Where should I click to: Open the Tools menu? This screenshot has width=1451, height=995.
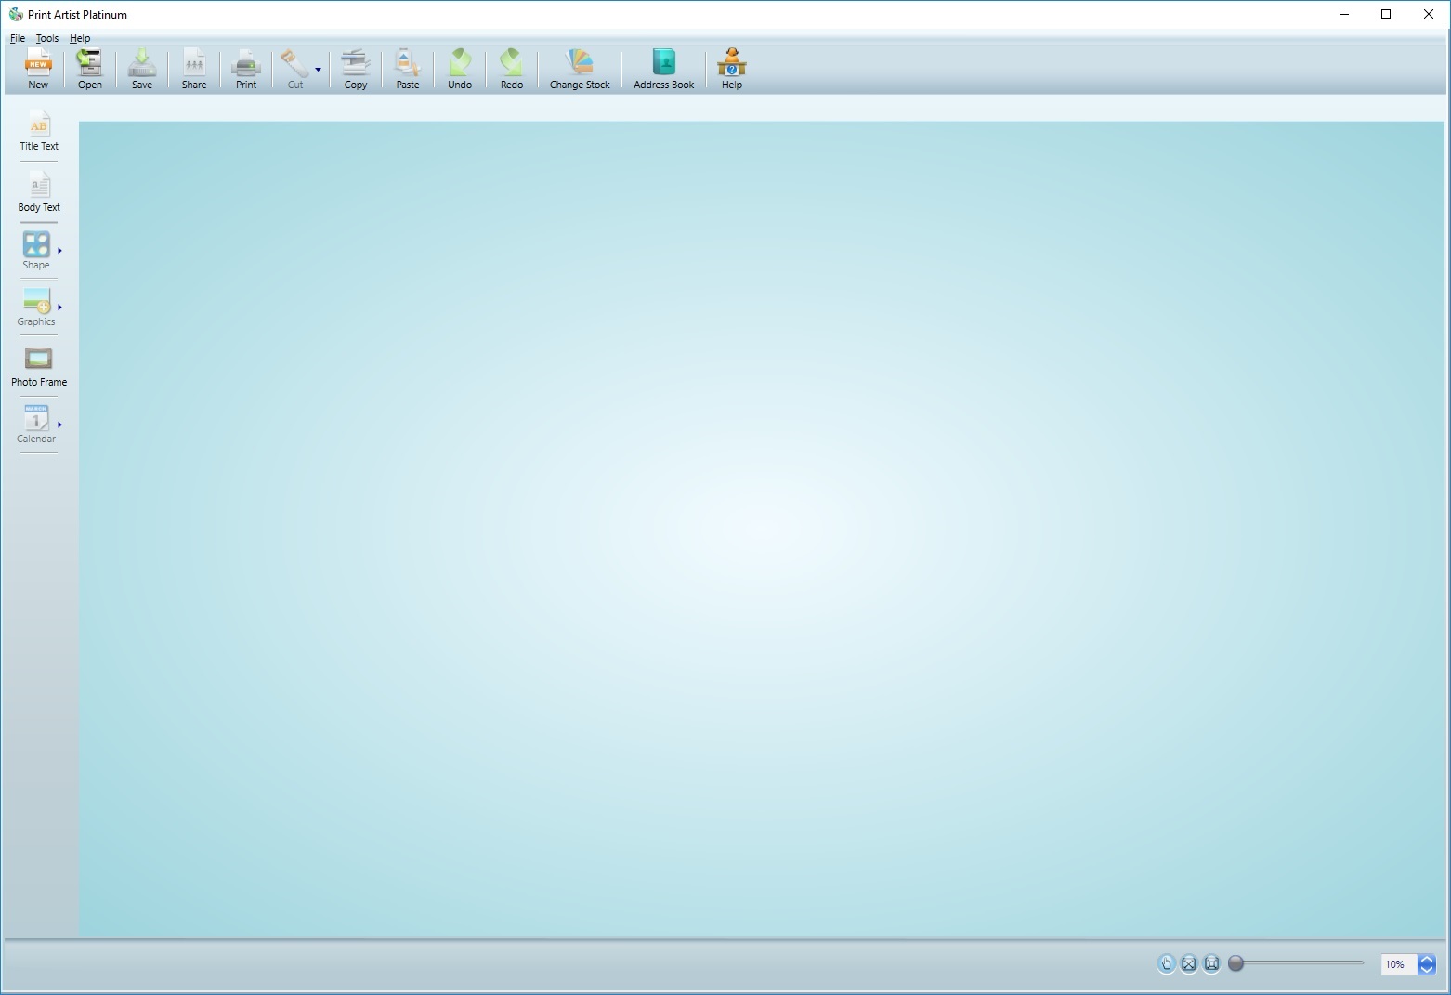(47, 38)
